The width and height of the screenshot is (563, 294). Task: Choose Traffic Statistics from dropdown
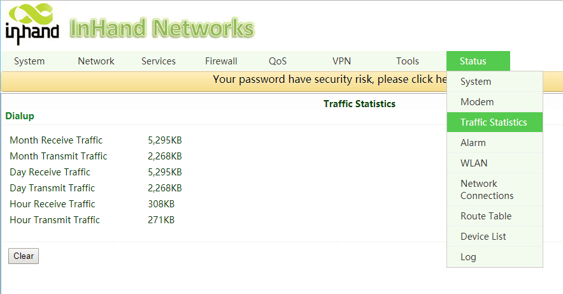tap(494, 122)
